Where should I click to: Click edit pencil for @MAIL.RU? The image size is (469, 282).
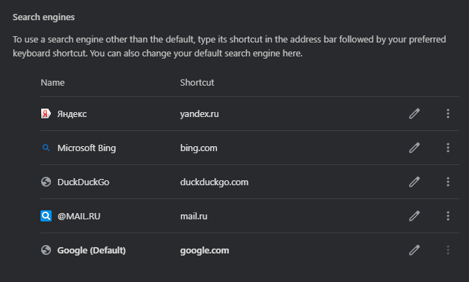pos(414,216)
